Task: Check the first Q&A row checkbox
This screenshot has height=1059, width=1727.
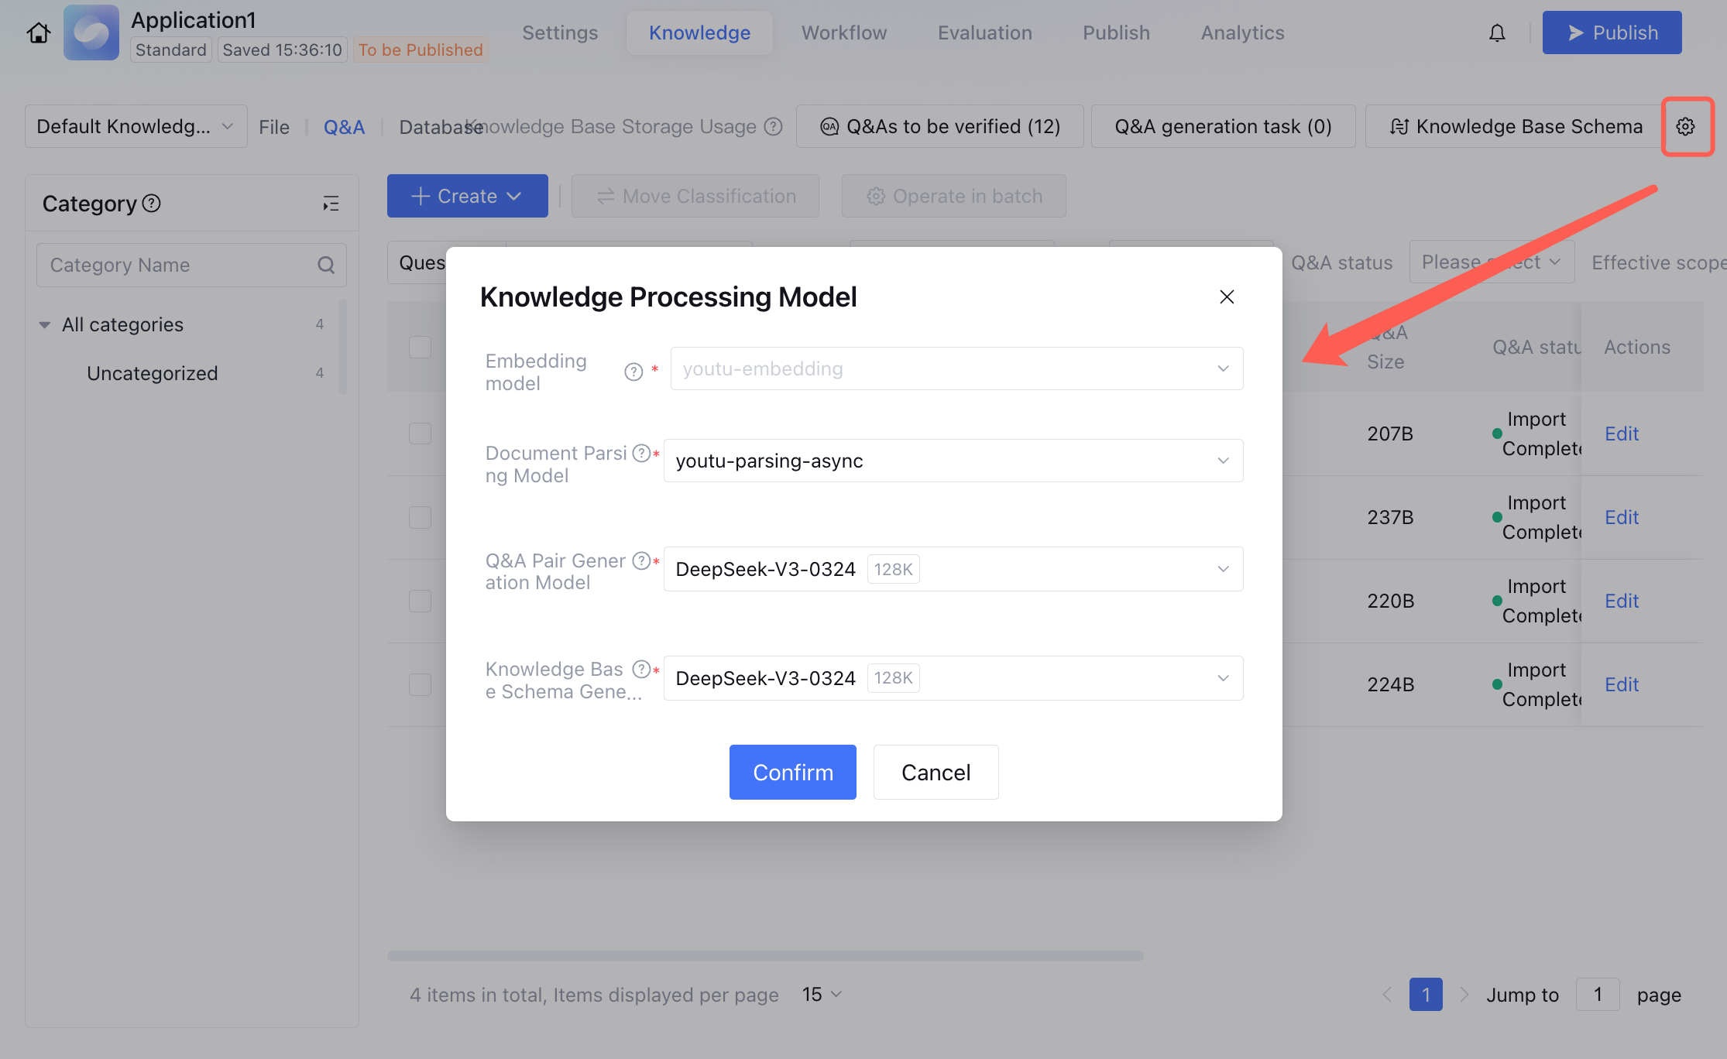Action: tap(420, 434)
